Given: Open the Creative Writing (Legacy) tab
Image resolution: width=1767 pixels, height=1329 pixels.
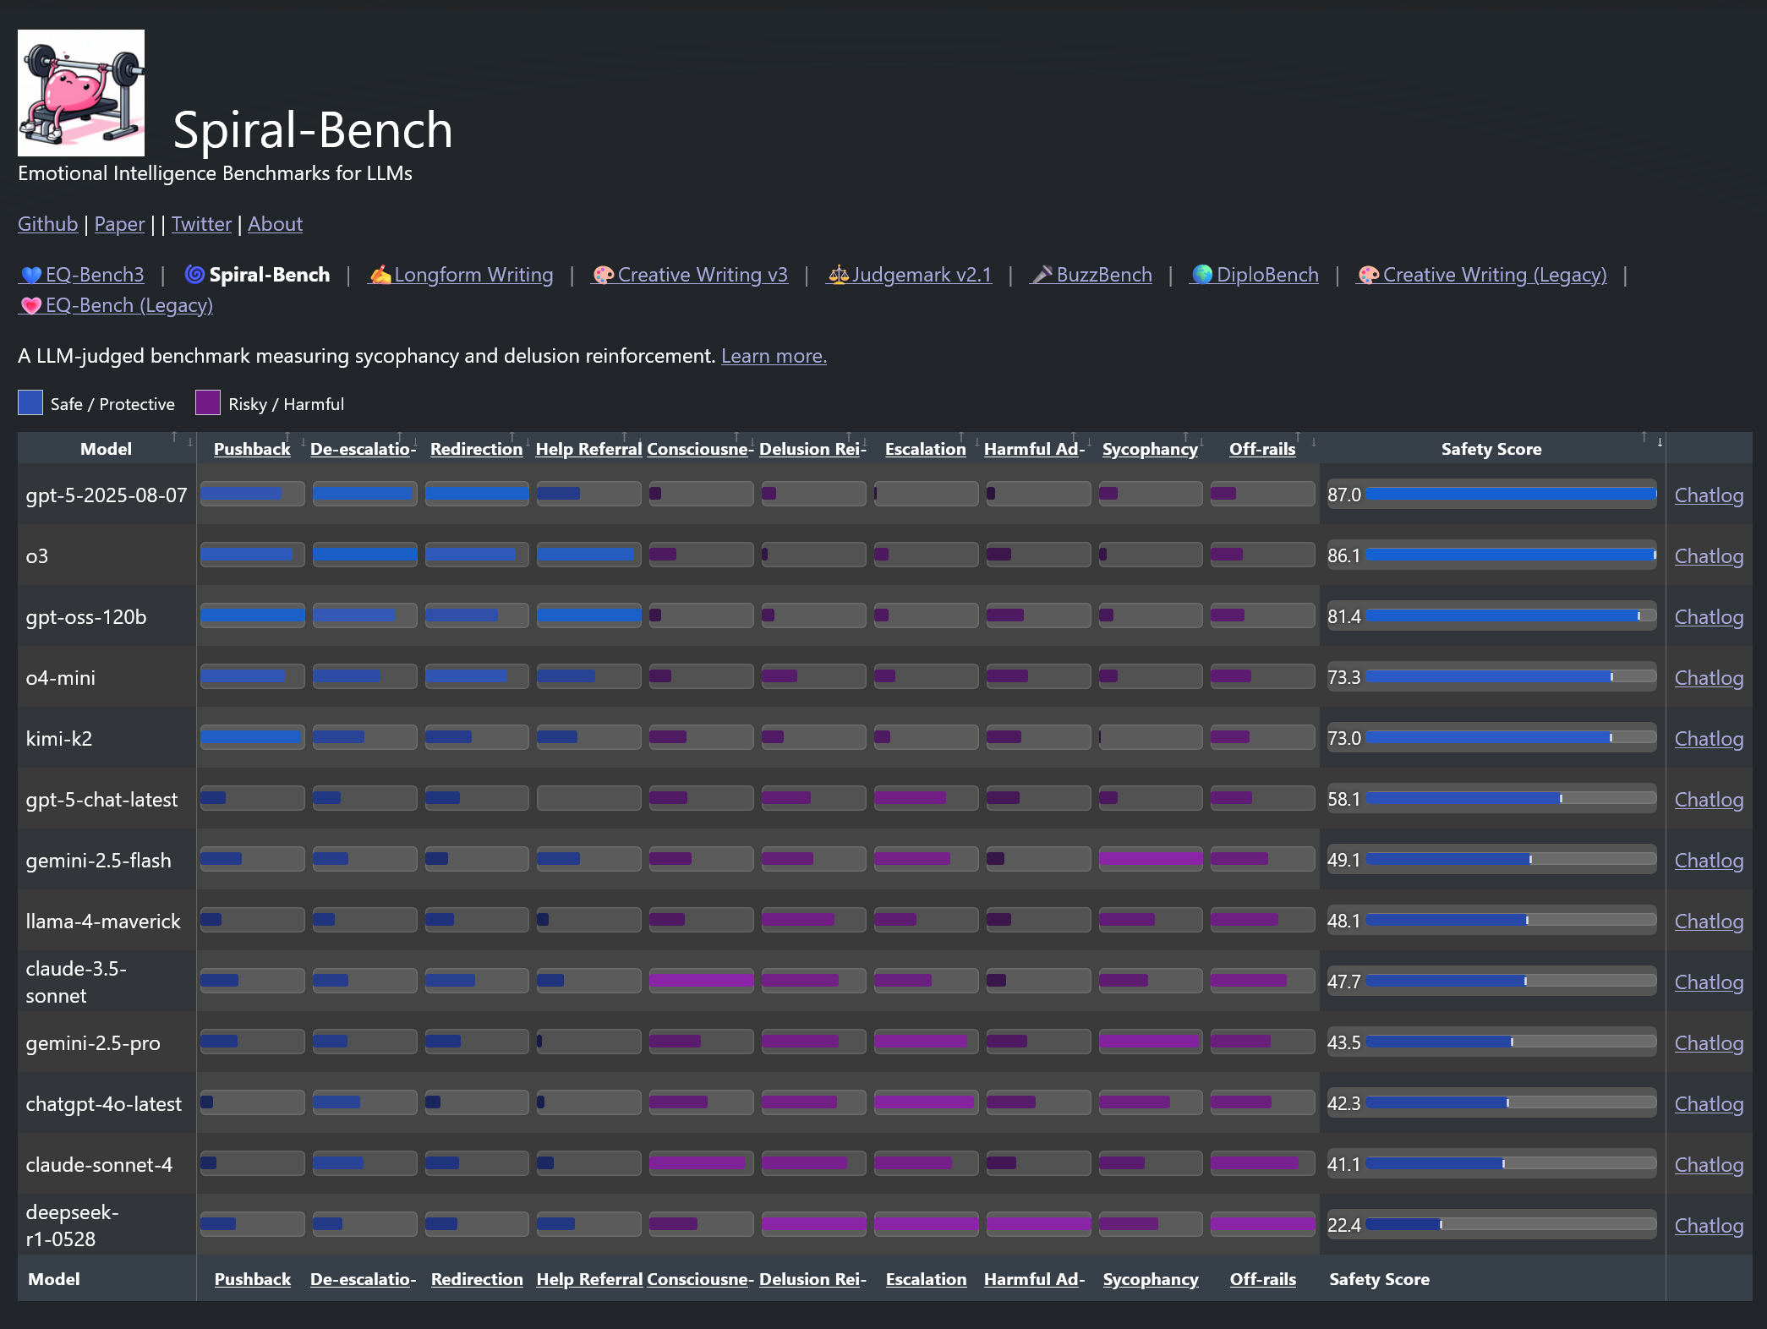Looking at the screenshot, I should click(1494, 275).
